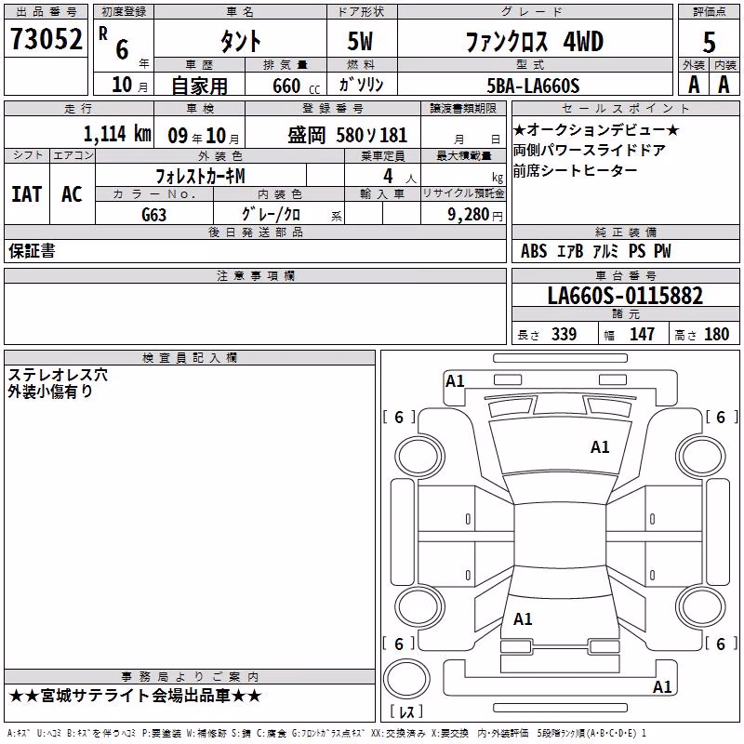Click the セールスポイント header

point(625,109)
